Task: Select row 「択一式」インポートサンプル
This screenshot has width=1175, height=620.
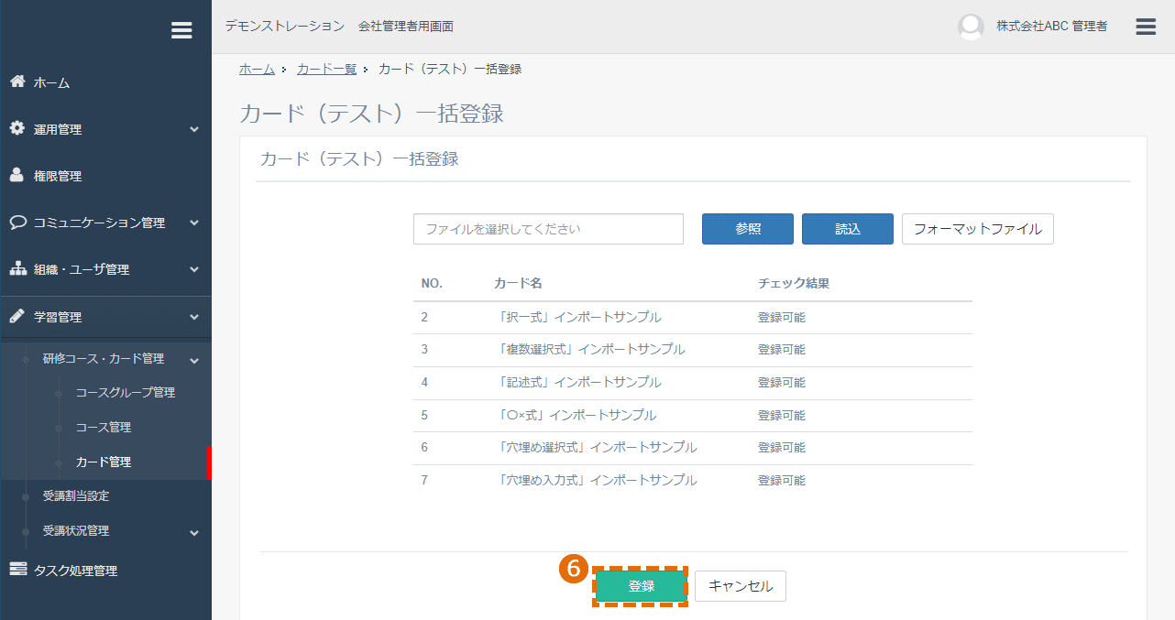Action: (692, 317)
